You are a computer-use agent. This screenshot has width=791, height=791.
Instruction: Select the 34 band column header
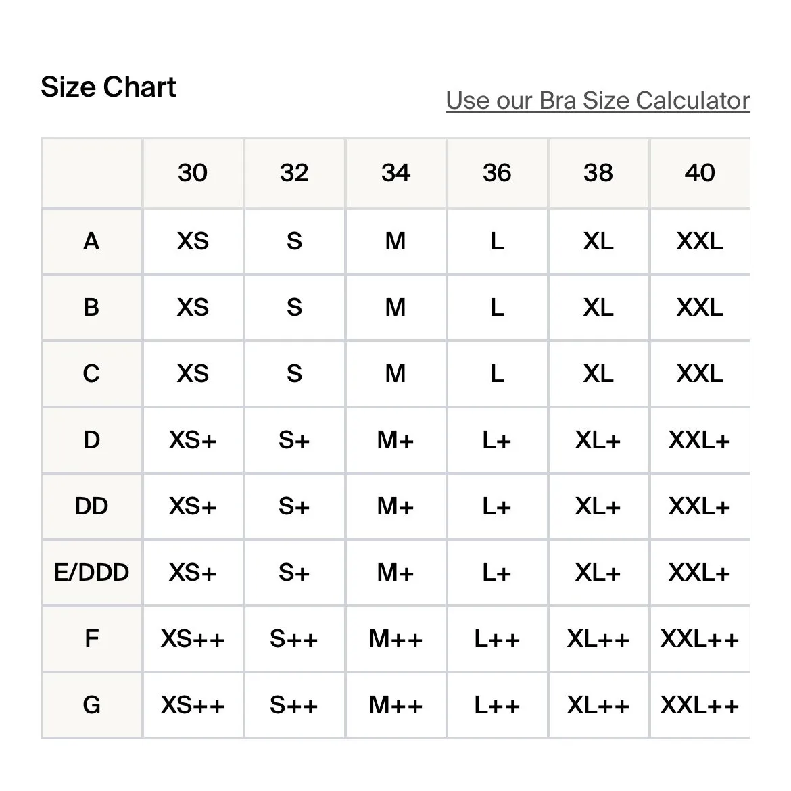(395, 173)
